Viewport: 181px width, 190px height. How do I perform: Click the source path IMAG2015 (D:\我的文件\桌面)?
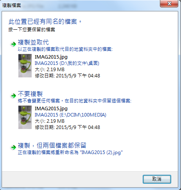click(x=67, y=63)
